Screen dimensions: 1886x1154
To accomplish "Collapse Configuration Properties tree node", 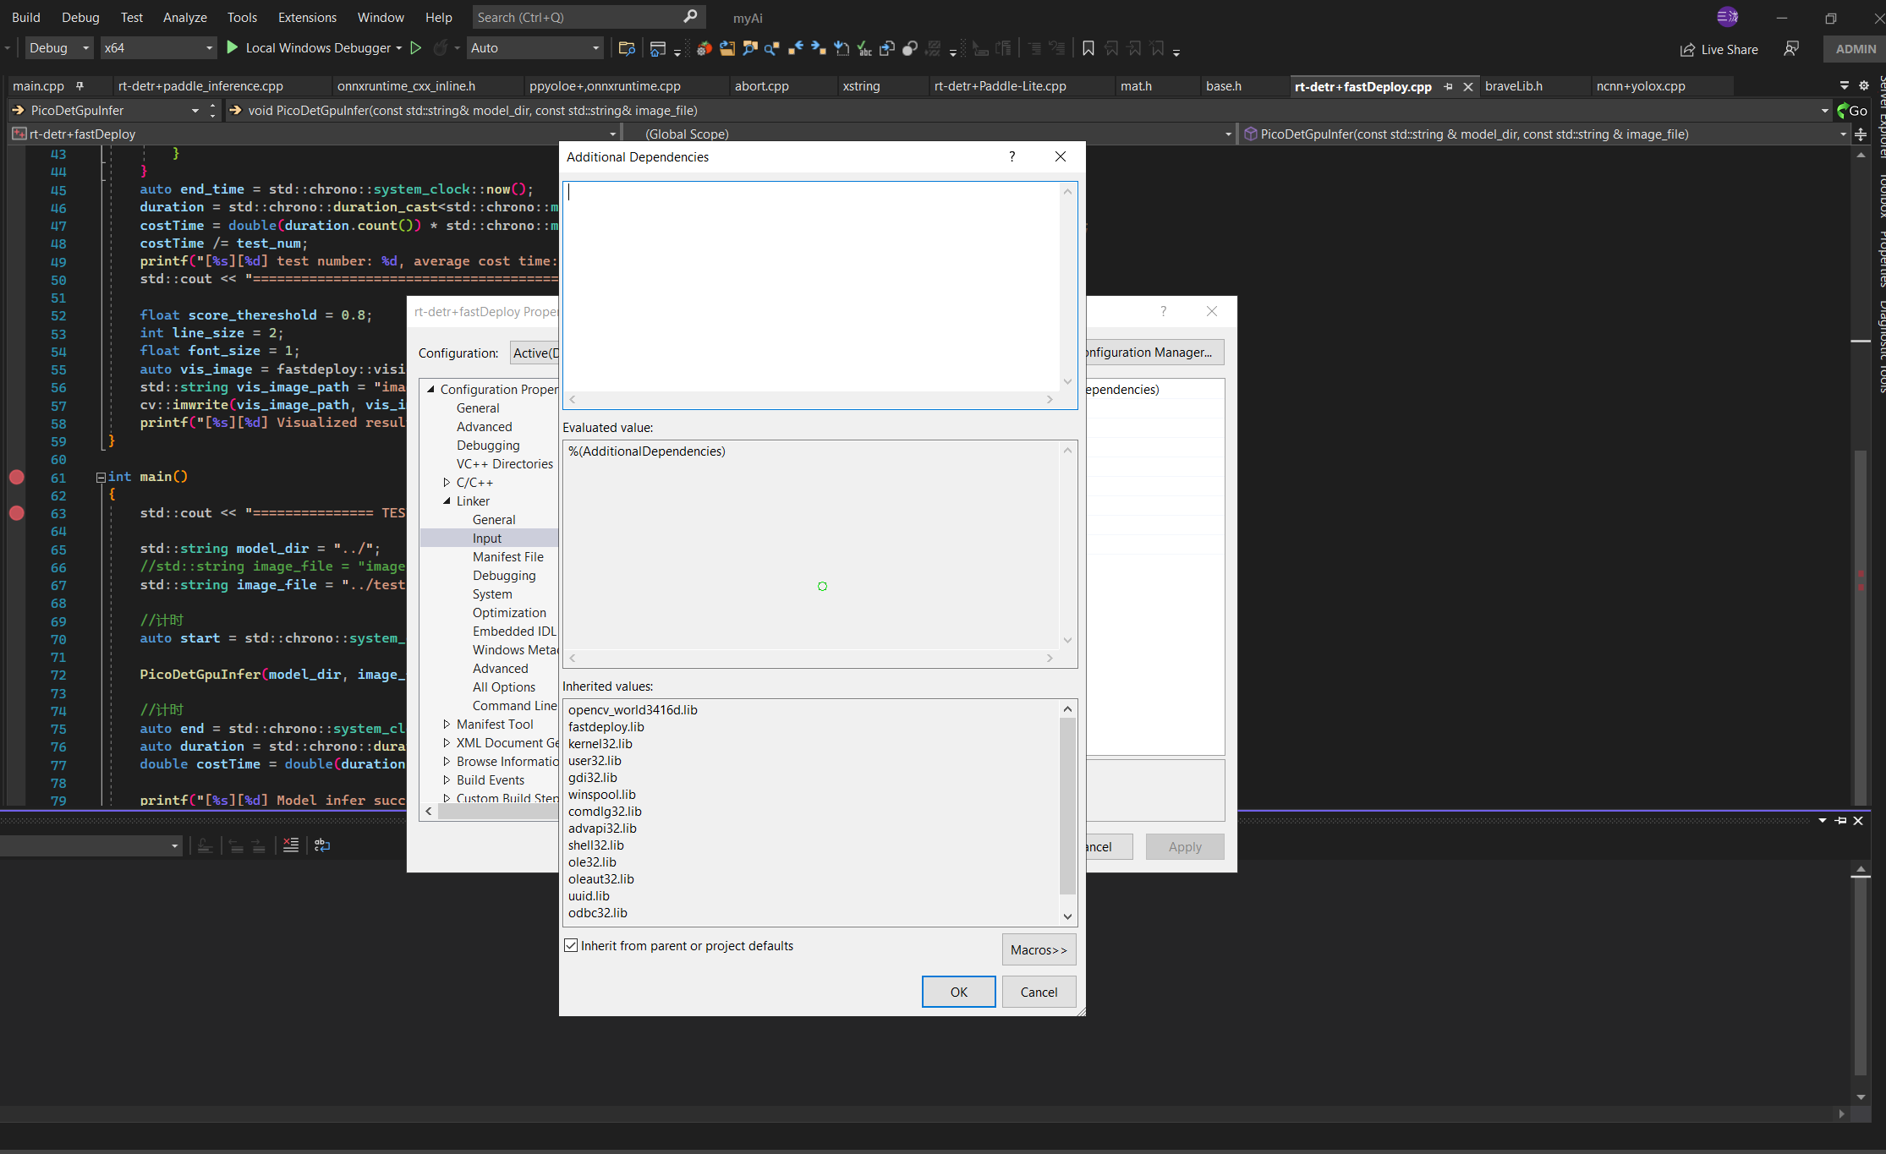I will coord(430,390).
